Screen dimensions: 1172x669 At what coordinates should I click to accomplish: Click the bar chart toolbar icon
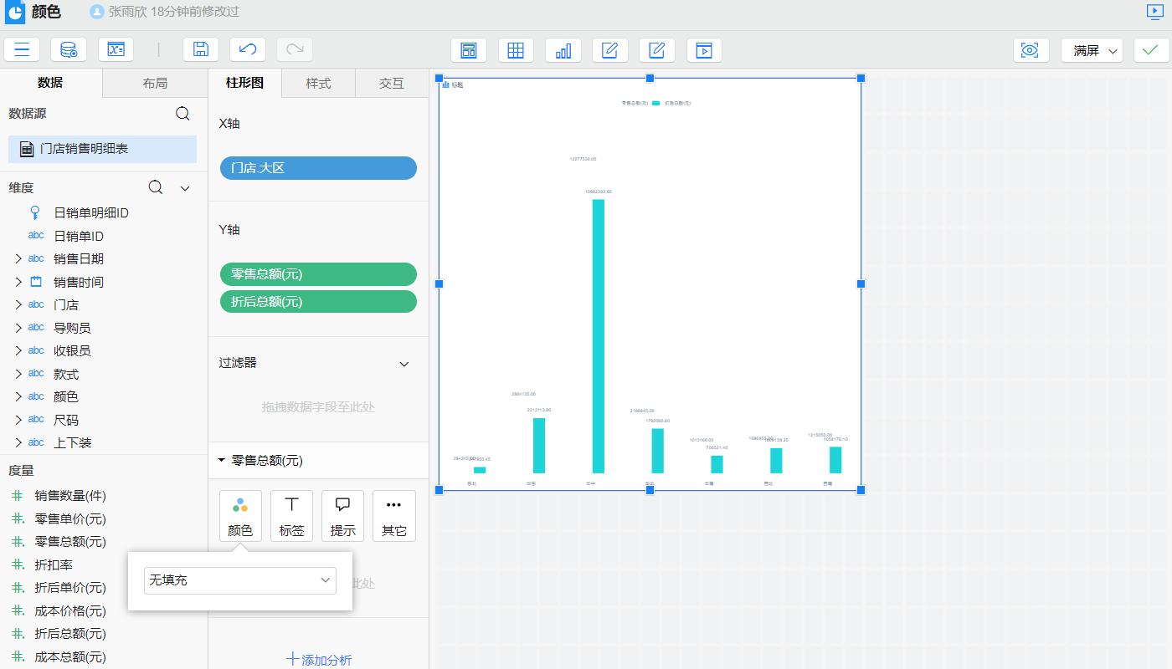click(563, 50)
